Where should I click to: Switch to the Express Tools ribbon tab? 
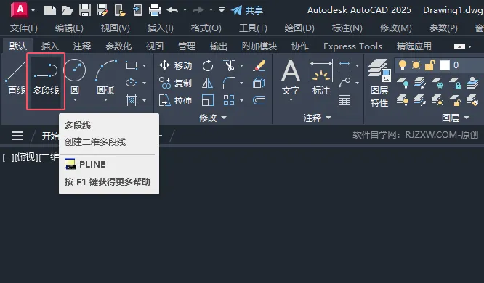pos(352,46)
